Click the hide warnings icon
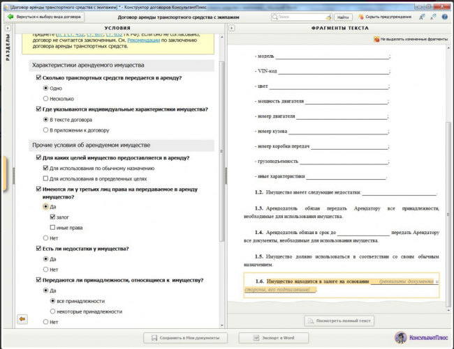Screen dimensions: 454x349 click(361, 17)
